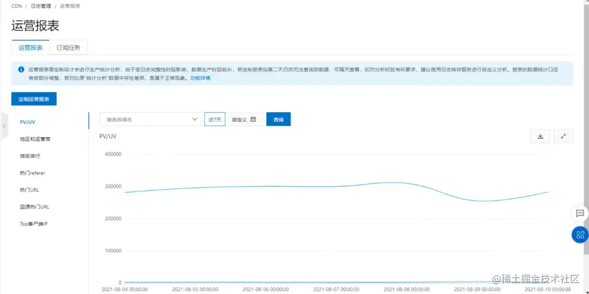
Task: Expand PV/UV chart to fullscreen
Action: coord(563,136)
